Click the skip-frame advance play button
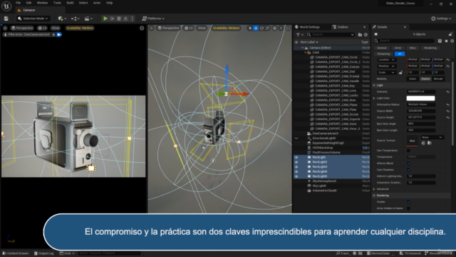Viewport: 456px width, 257px height. [113, 19]
